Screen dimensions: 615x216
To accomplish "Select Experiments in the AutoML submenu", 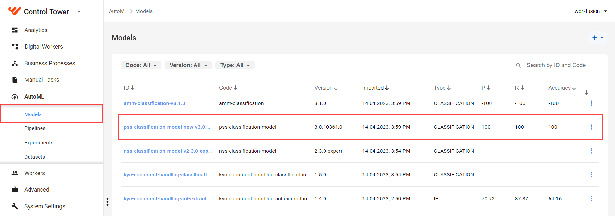I will (x=39, y=143).
